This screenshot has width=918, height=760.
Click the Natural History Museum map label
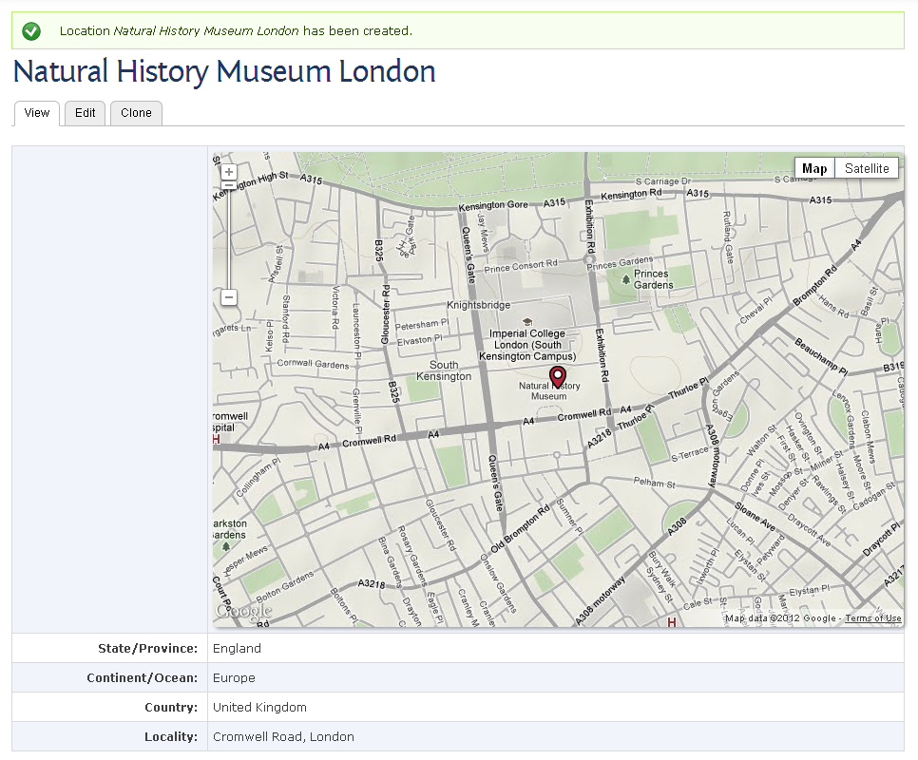pos(549,390)
